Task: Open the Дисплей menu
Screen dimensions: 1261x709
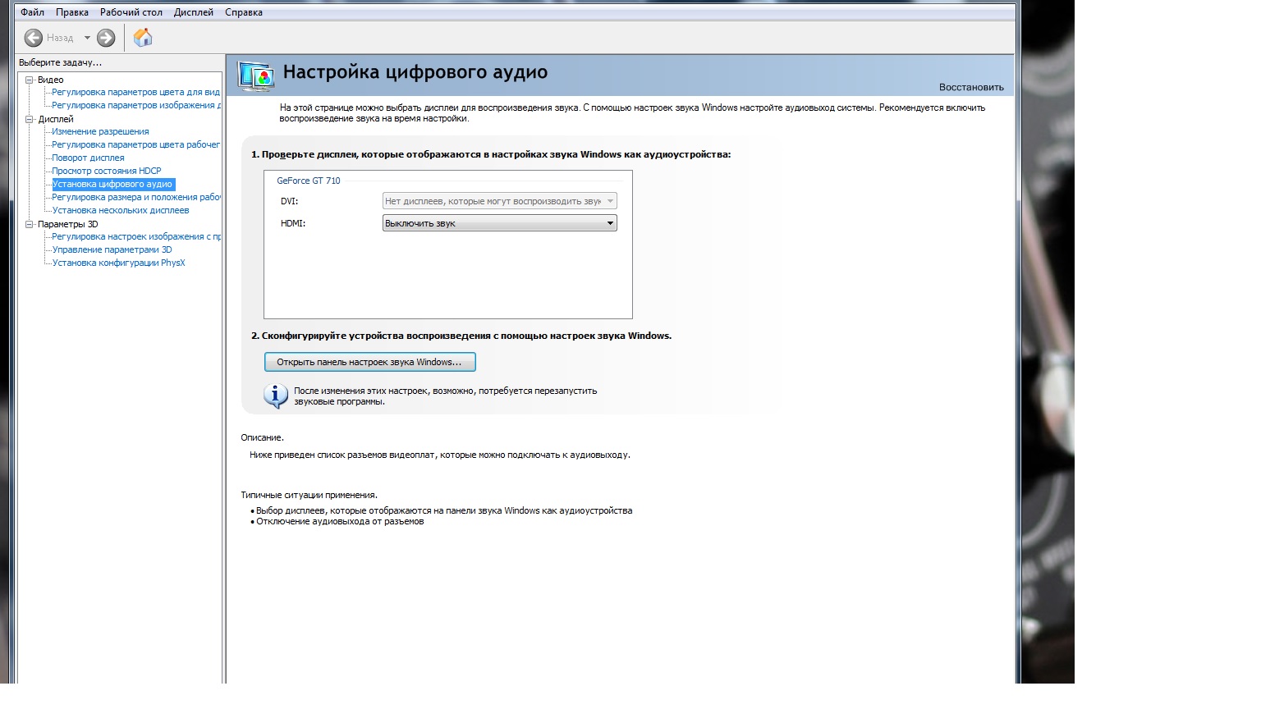Action: pos(194,12)
